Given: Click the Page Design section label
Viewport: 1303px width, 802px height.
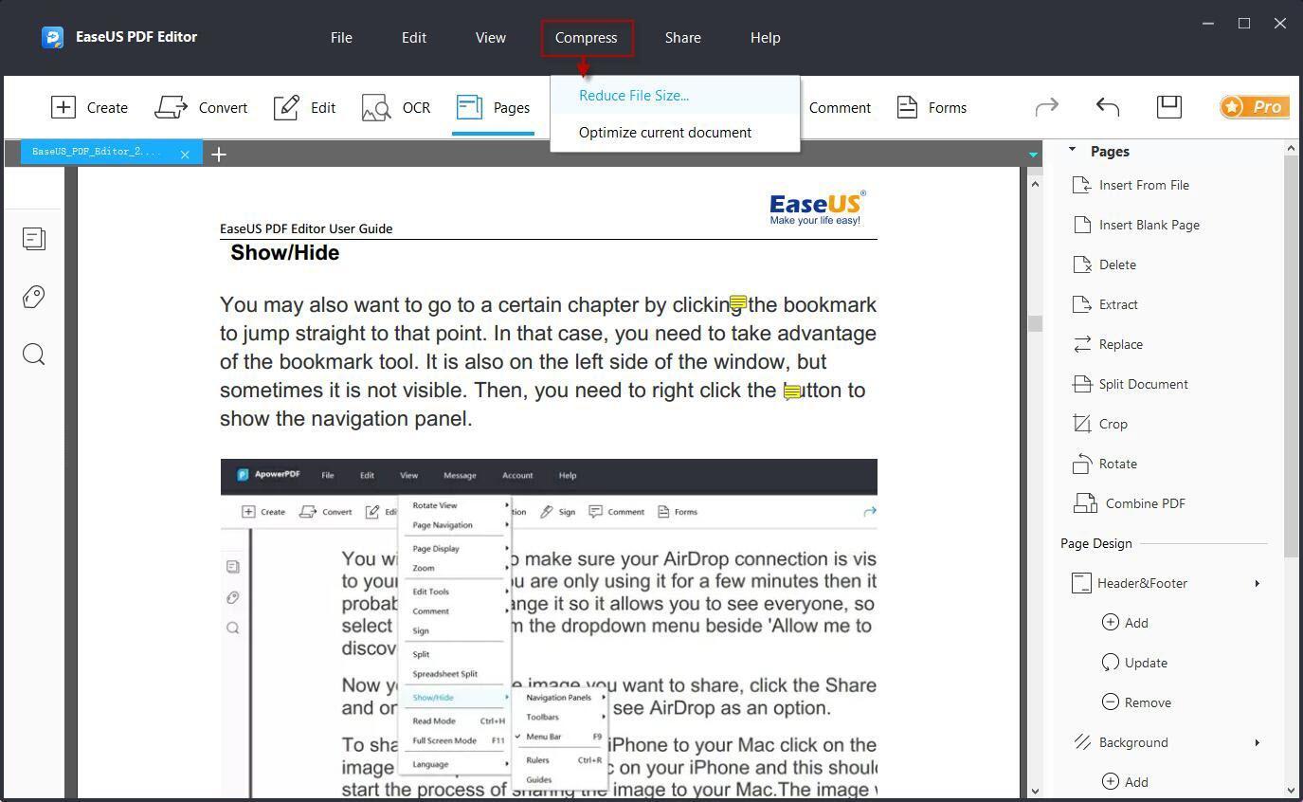Looking at the screenshot, I should pos(1096,543).
